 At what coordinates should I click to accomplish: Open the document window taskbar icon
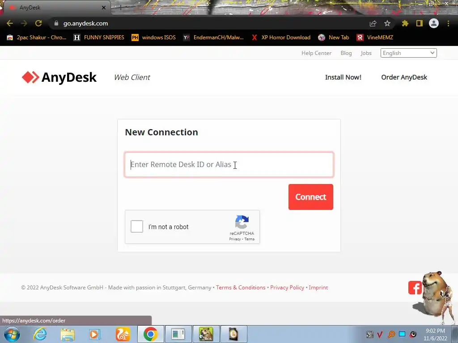[x=178, y=334]
